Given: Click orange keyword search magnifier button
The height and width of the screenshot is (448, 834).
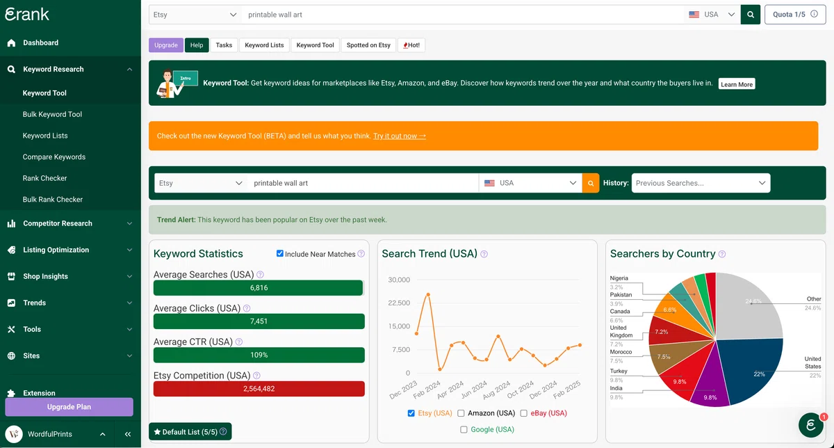Looking at the screenshot, I should tap(591, 183).
